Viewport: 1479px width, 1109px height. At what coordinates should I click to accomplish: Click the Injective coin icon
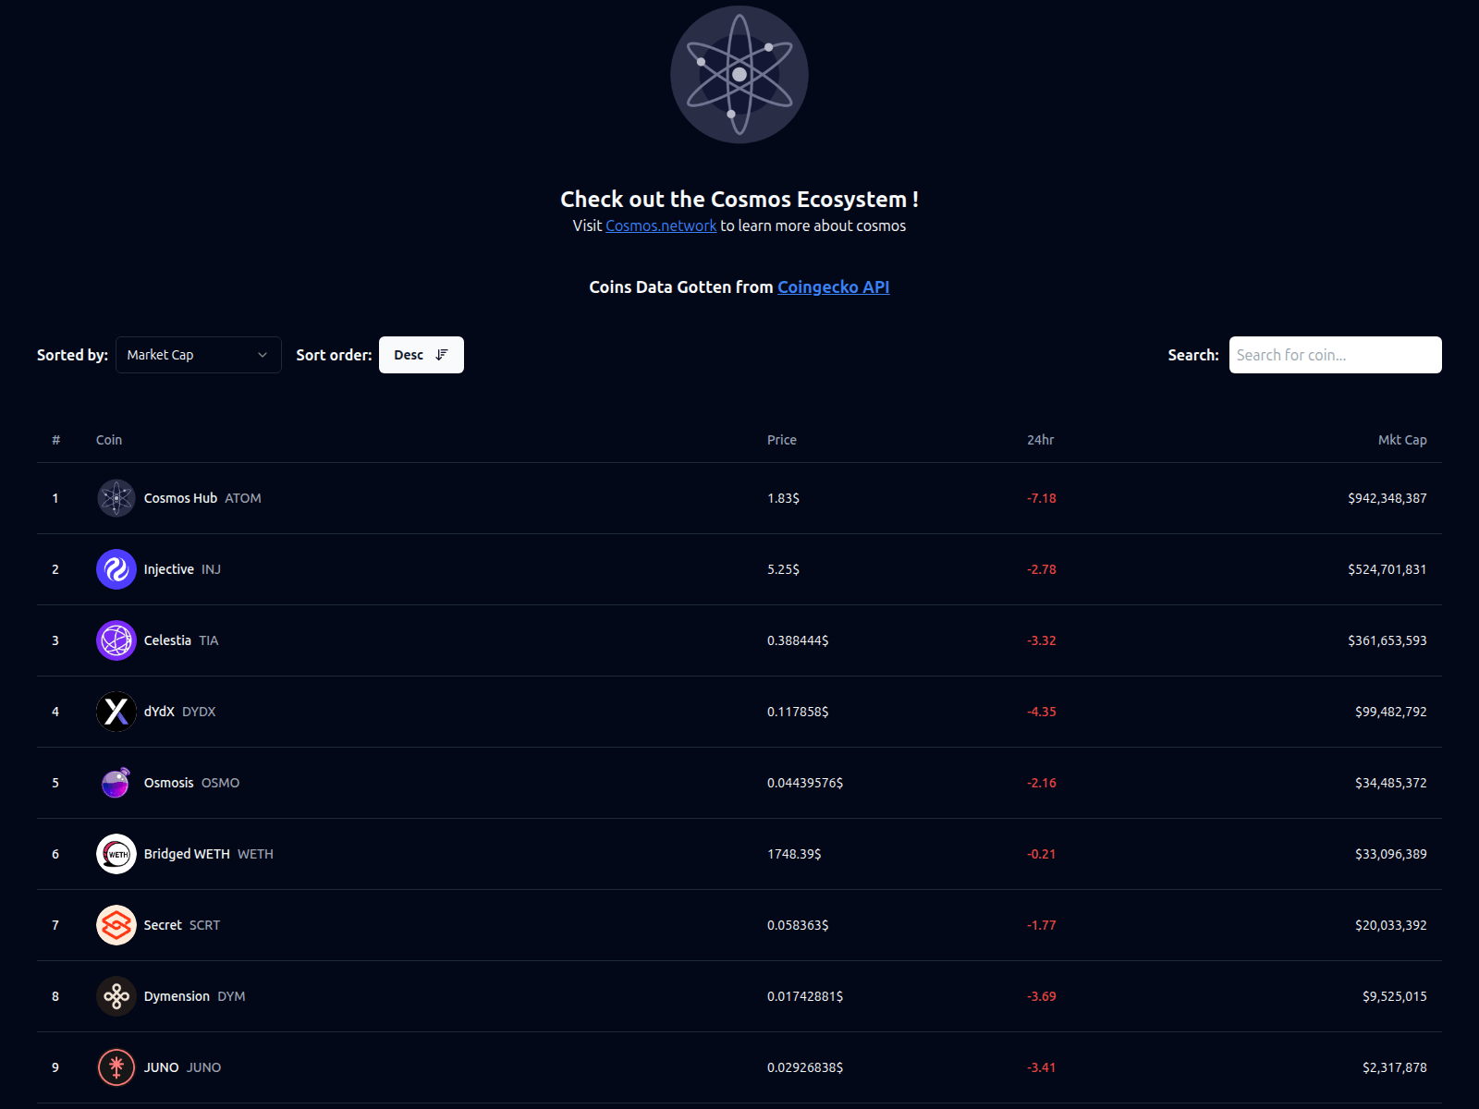point(116,569)
